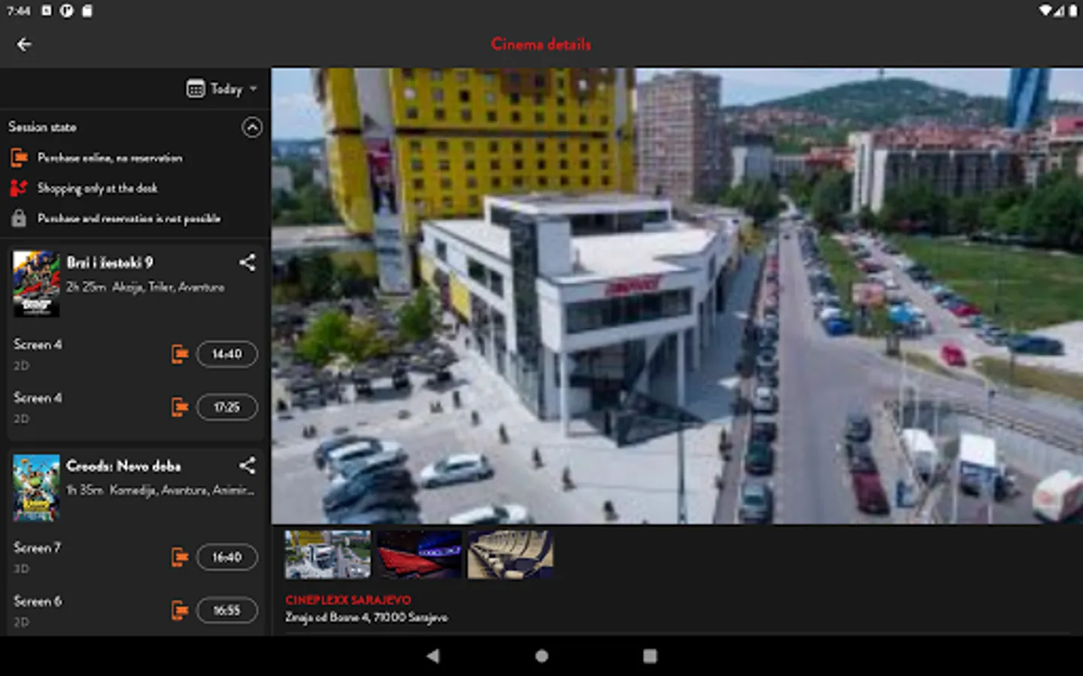The height and width of the screenshot is (676, 1083).
Task: Click the 'Shopping only at the desk' legend text
Action: [x=98, y=188]
